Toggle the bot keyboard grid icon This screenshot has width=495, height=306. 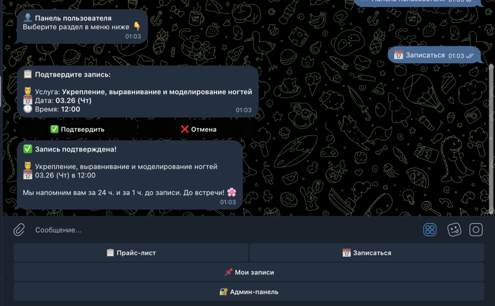pos(429,230)
